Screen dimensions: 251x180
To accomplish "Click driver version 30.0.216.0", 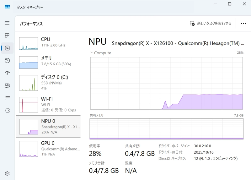I will [x=202, y=146].
